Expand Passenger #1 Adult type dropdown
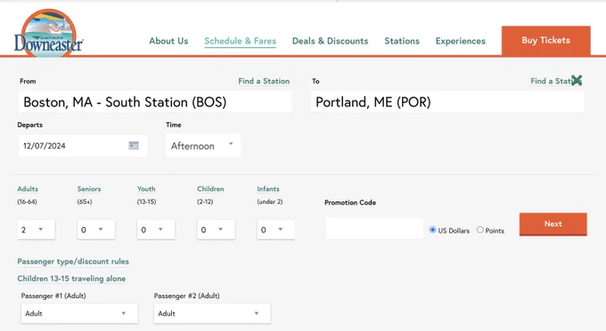The height and width of the screenshot is (331, 606). pyautogui.click(x=79, y=313)
